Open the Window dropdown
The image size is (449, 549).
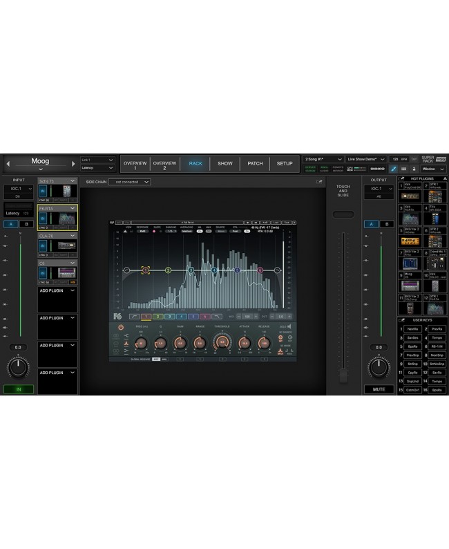(x=433, y=169)
